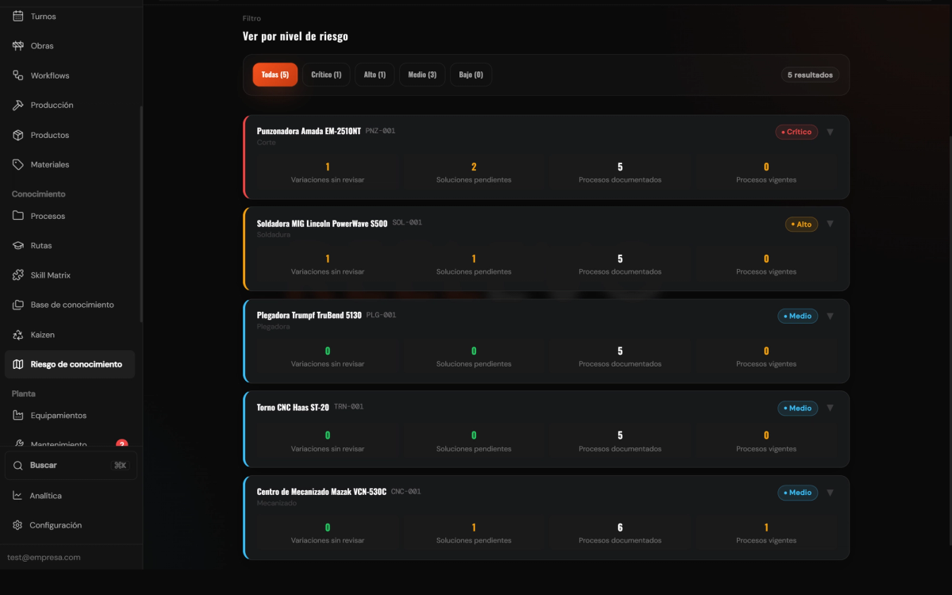
Task: Open Materiales tag icon
Action: click(x=18, y=164)
